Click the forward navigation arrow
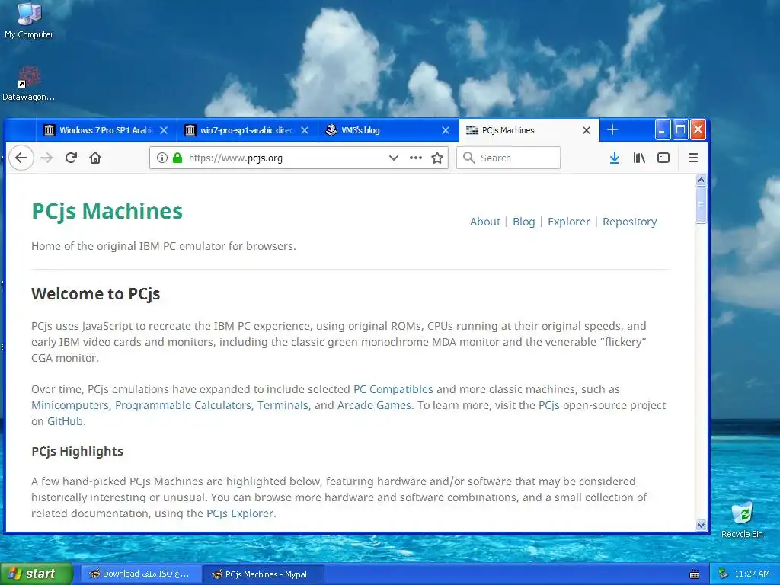The image size is (780, 585). pyautogui.click(x=46, y=158)
